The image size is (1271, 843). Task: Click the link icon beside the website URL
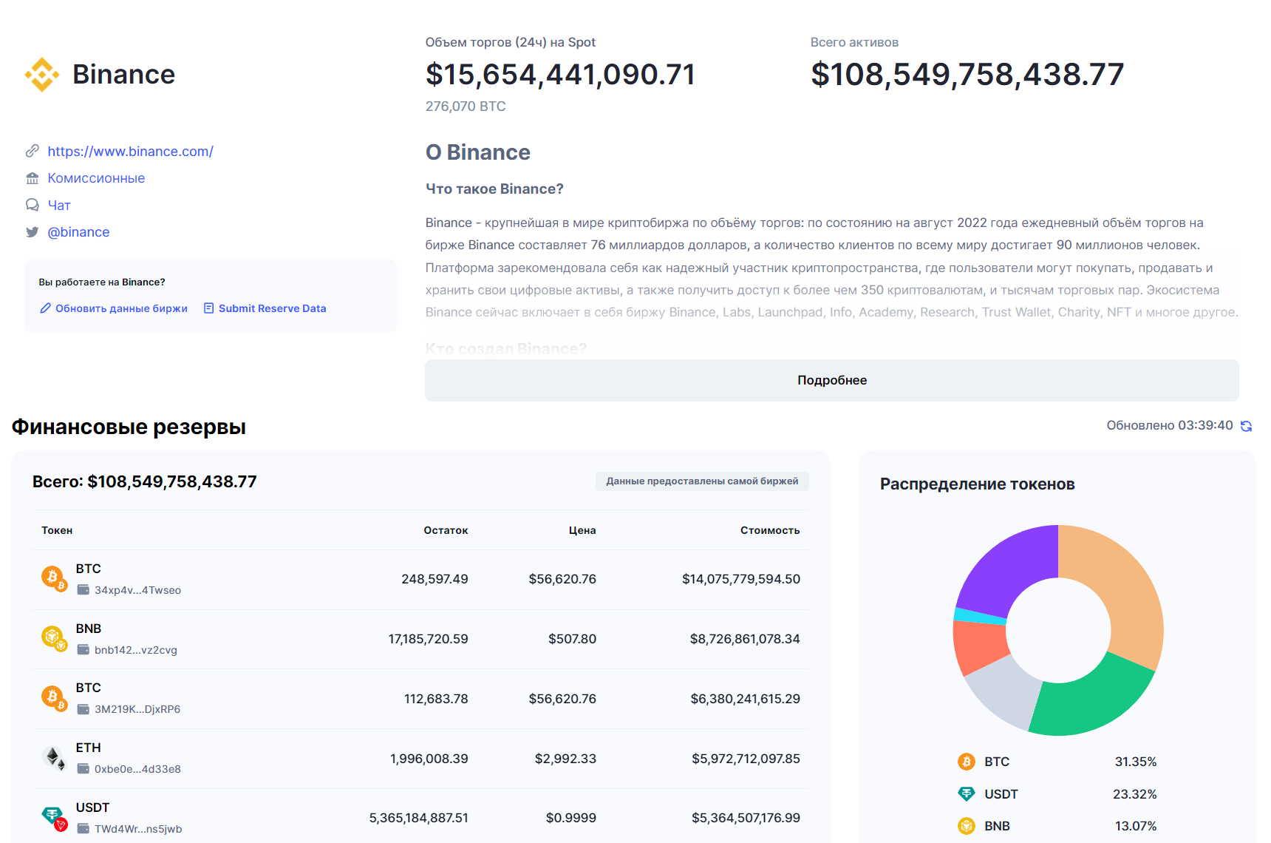(x=32, y=151)
